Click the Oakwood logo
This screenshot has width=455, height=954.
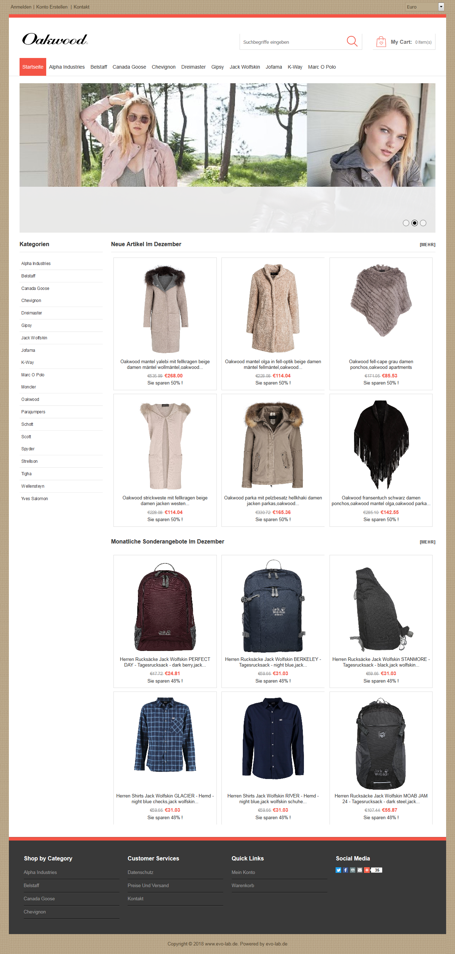(55, 39)
